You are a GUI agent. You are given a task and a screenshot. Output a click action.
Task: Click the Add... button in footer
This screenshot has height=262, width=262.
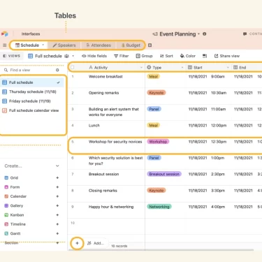click(96, 243)
